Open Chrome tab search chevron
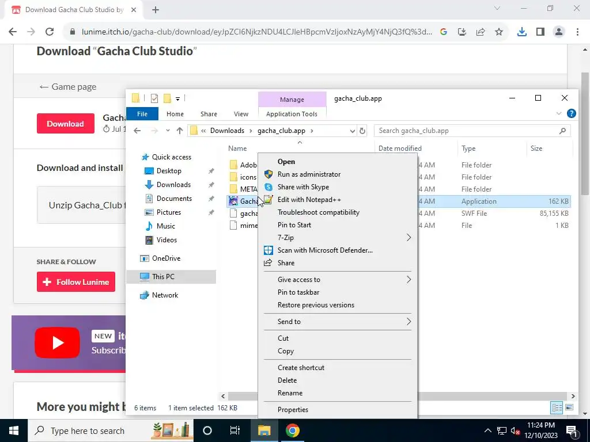This screenshot has width=590, height=442. coord(497,8)
